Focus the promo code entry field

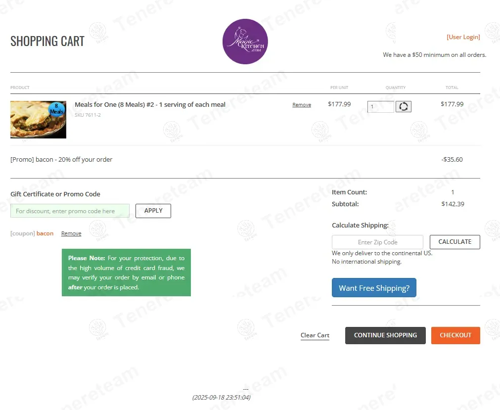coord(70,211)
